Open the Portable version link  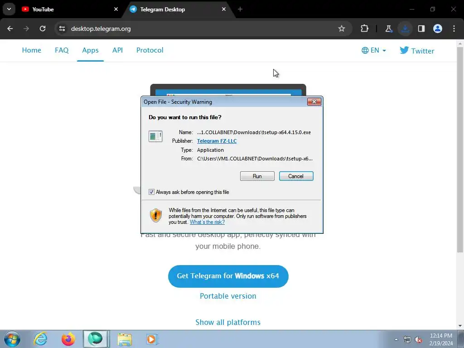tap(228, 296)
